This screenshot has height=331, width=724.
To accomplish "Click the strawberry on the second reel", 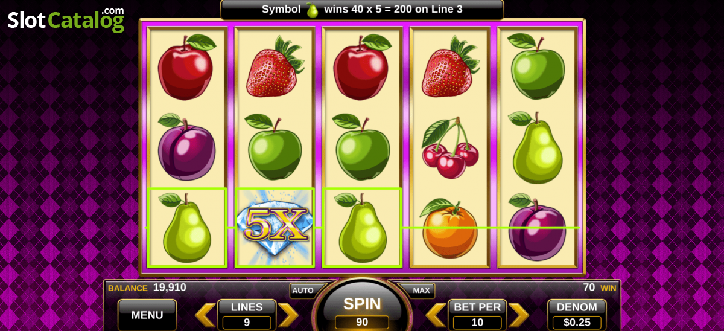I will (275, 66).
